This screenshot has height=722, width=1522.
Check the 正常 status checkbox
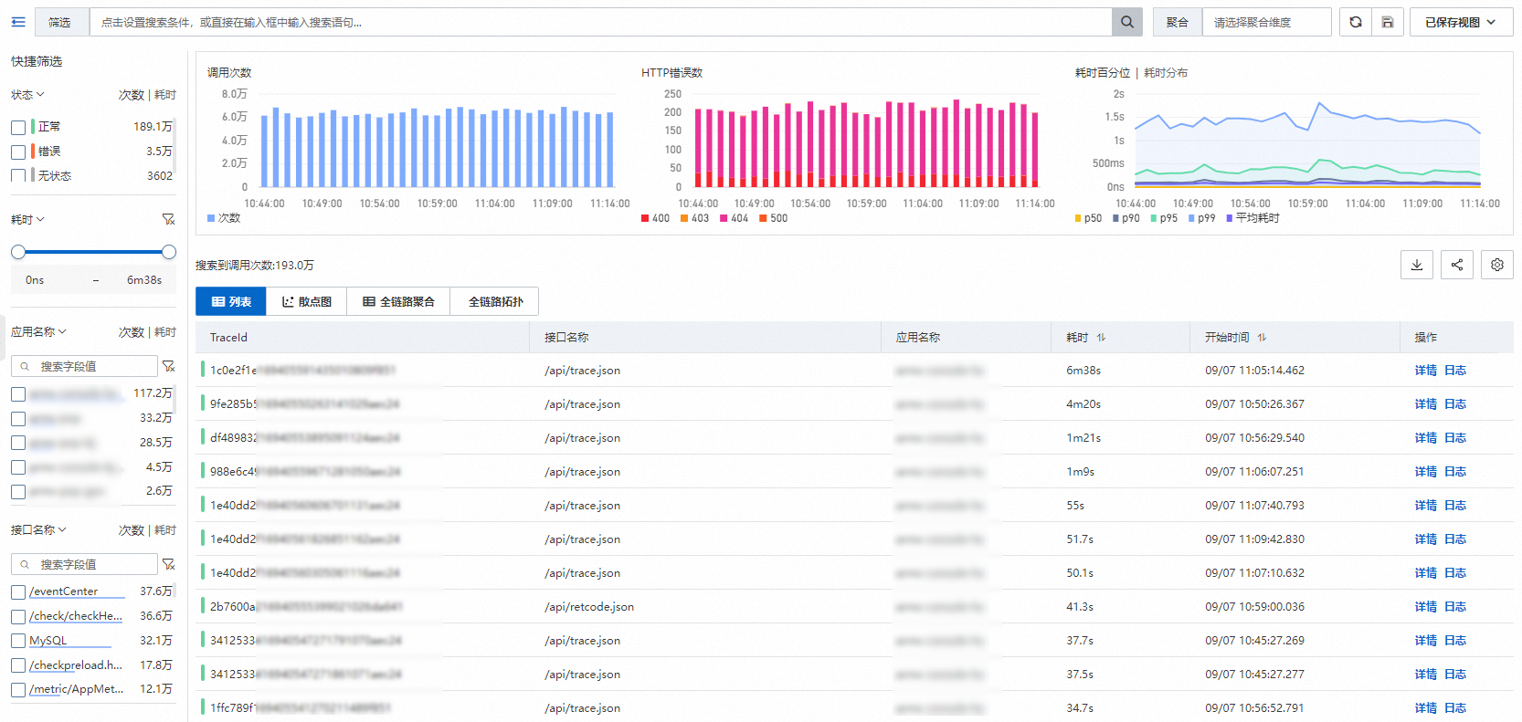[x=18, y=127]
